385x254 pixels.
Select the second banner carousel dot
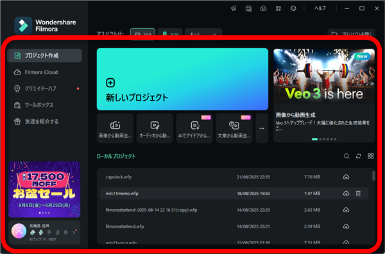[x=320, y=139]
